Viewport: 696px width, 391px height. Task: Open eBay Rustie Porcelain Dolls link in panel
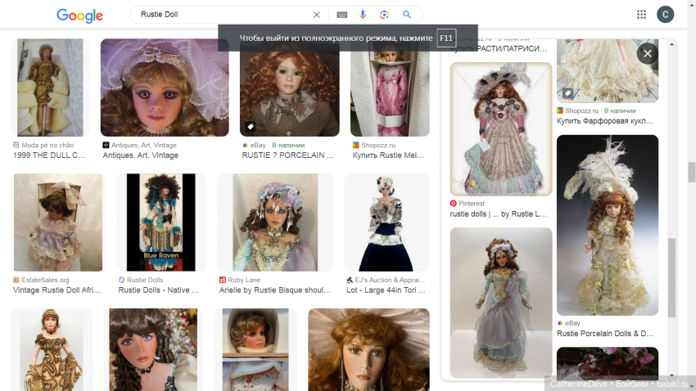[x=604, y=334]
